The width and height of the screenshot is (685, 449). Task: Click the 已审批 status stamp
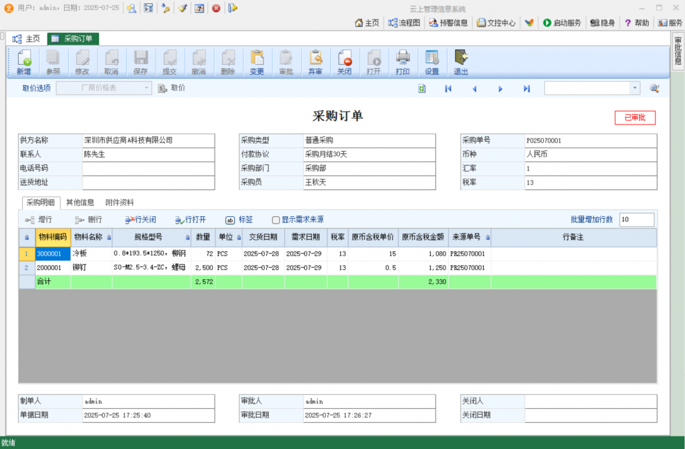pos(635,118)
